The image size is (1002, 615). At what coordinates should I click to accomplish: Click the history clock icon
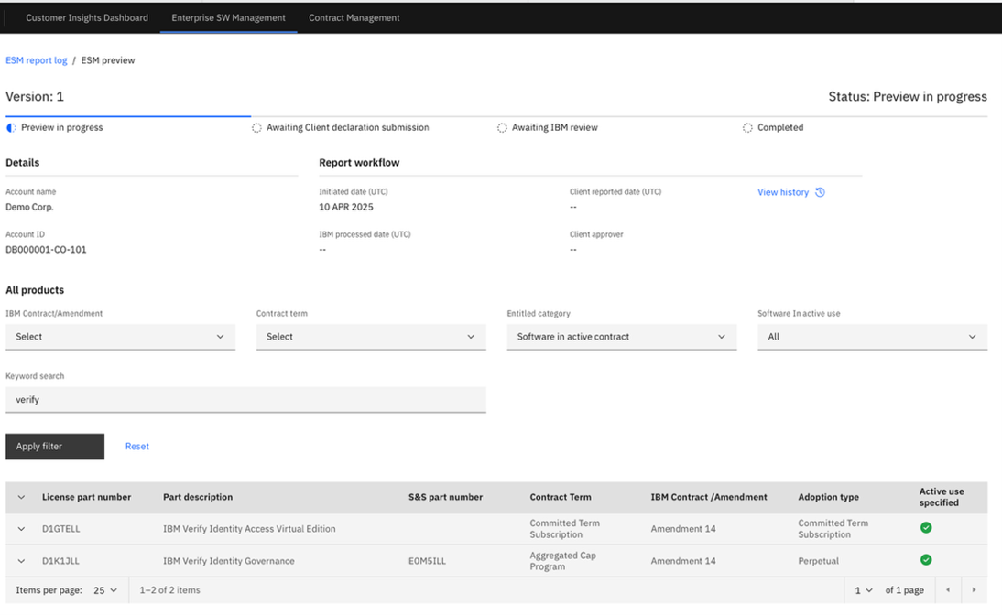click(820, 192)
